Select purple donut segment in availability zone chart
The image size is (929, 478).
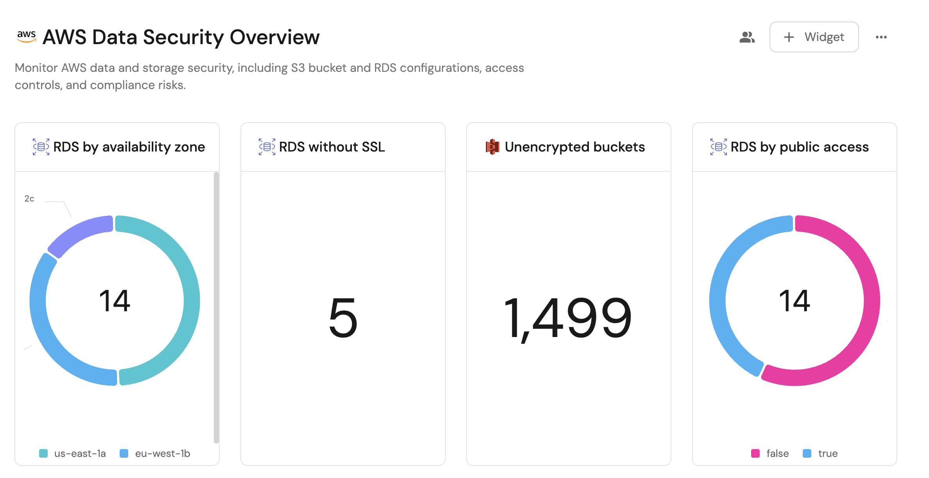pos(78,234)
